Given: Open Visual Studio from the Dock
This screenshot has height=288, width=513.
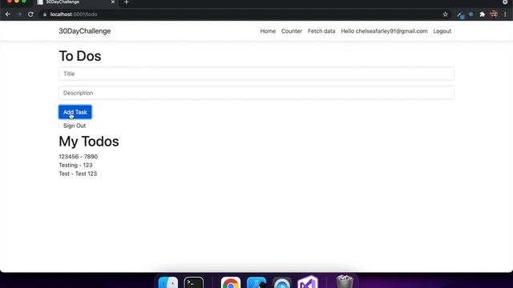Looking at the screenshot, I should 308,282.
